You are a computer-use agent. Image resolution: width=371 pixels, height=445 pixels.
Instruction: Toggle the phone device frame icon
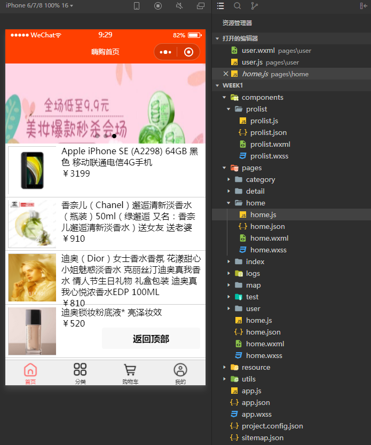point(137,6)
